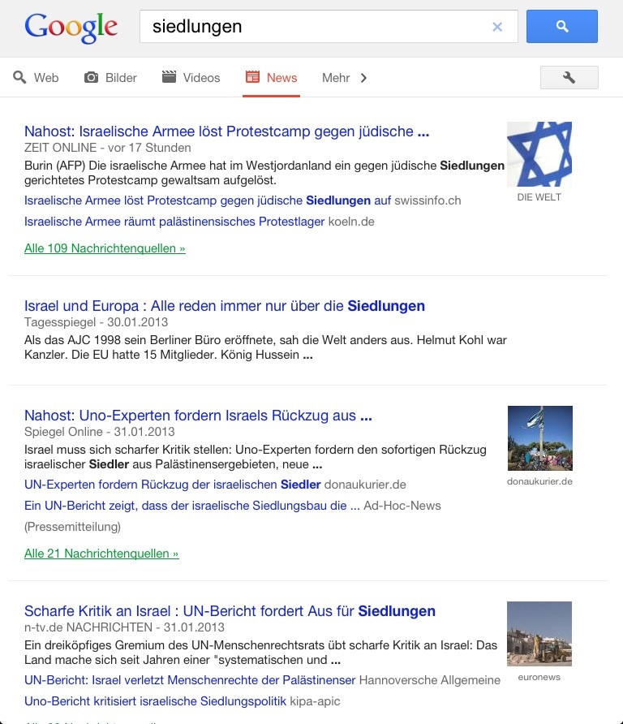Open 'Scharfe Kritik an Israel' headline
This screenshot has height=724, width=623.
point(230,611)
